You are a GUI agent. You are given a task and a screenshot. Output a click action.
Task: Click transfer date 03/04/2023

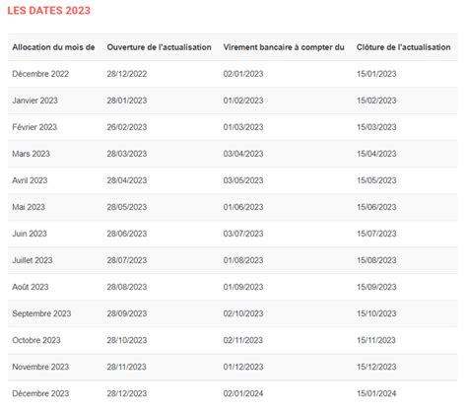[243, 154]
